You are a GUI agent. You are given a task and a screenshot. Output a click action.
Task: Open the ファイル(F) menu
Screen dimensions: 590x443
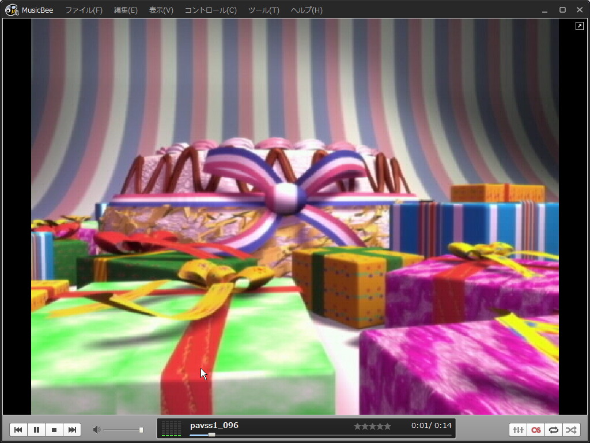point(84,10)
